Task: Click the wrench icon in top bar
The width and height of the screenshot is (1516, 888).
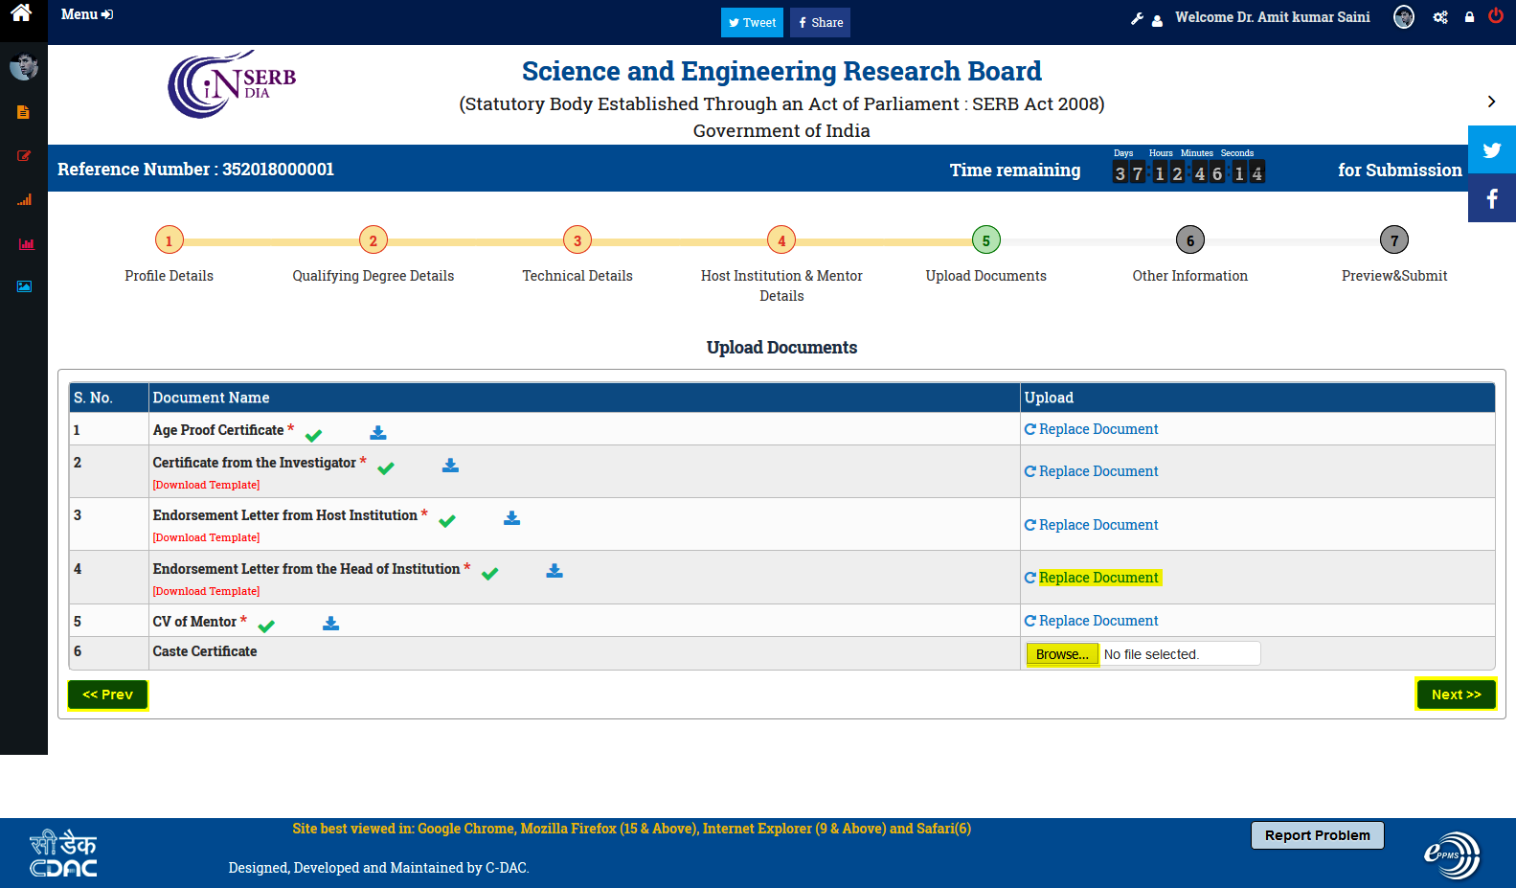Action: 1137,18
